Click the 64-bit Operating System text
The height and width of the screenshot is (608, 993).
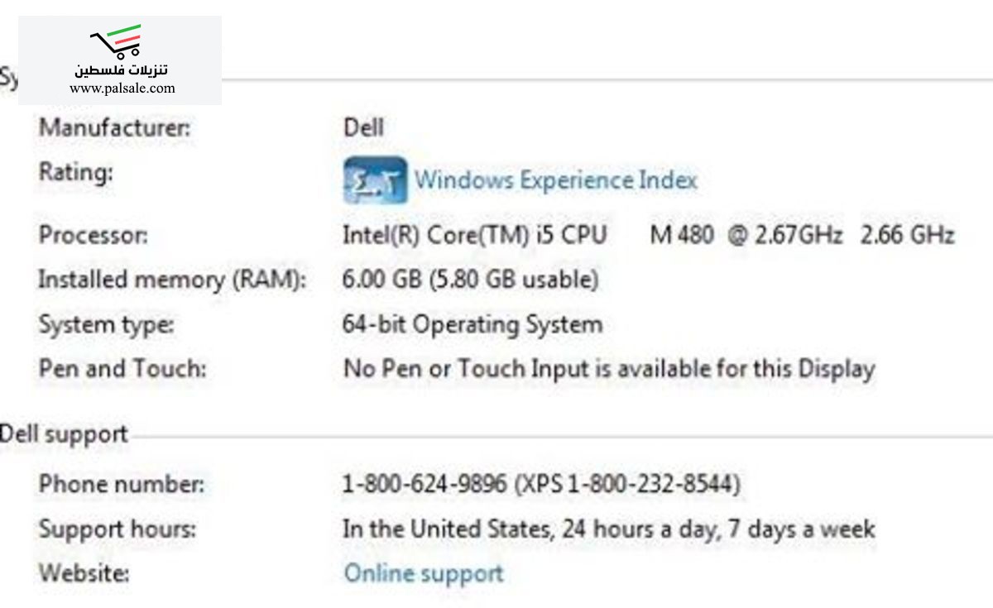point(473,324)
